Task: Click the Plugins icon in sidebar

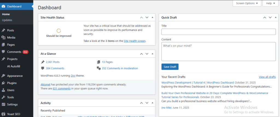Action: tap(3, 83)
